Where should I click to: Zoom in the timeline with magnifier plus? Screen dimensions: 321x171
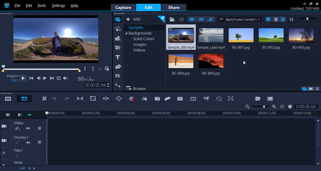pyautogui.click(x=274, y=107)
